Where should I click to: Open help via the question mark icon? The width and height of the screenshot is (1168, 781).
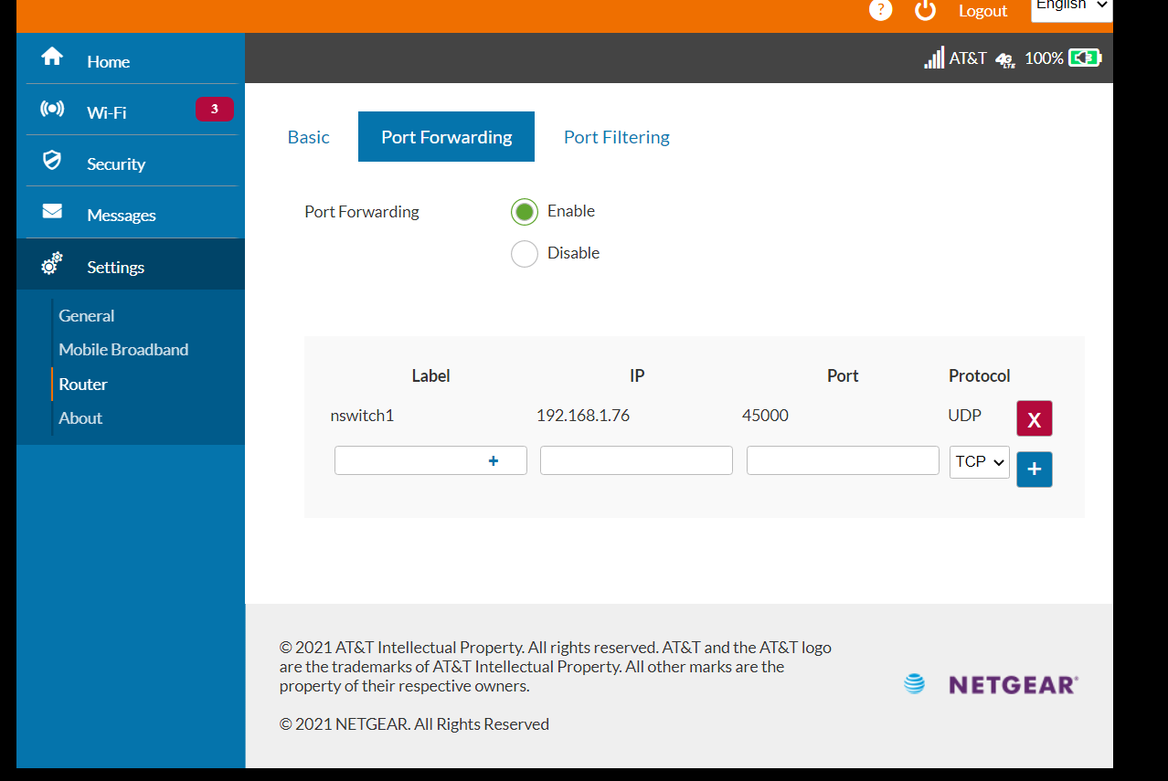coord(879,10)
